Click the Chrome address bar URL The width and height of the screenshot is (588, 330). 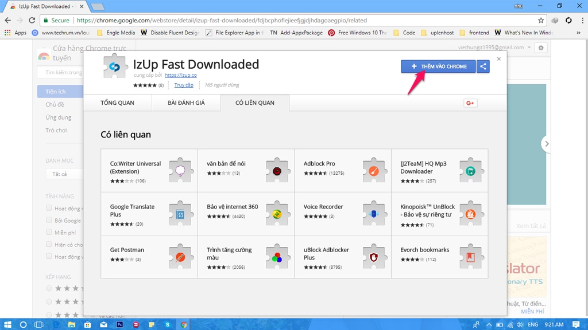pyautogui.click(x=222, y=20)
